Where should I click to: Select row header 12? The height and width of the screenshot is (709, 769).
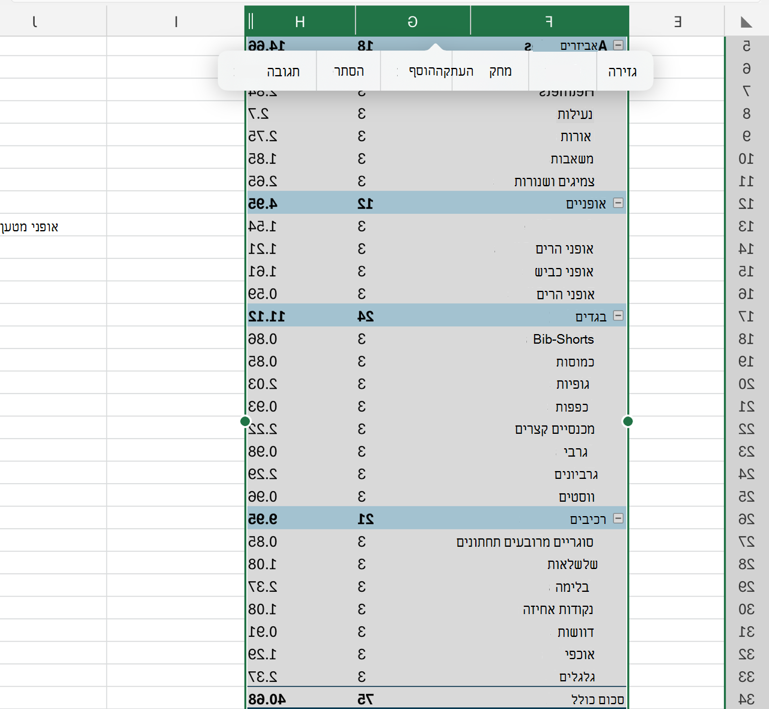(x=746, y=204)
